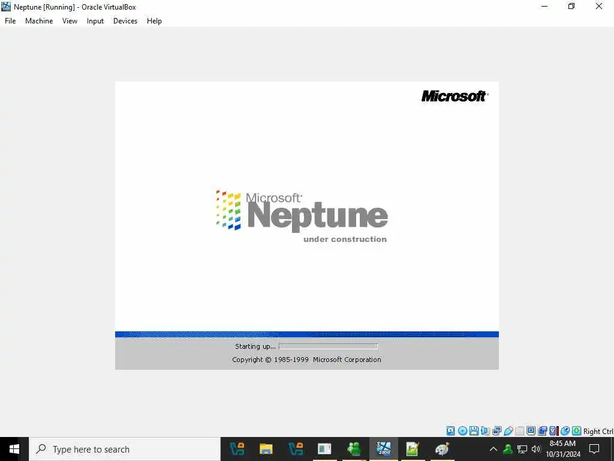Click the floppy disk status icon
614x461 pixels.
click(474, 431)
